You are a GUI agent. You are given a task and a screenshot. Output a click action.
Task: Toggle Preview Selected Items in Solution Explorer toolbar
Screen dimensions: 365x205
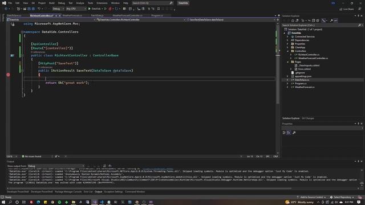pos(336,20)
